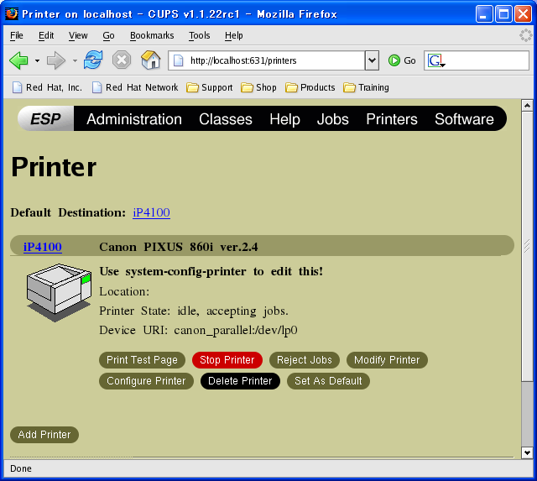This screenshot has height=481, width=537.
Task: Follow the iP4100 Default Destination link
Action: point(151,212)
